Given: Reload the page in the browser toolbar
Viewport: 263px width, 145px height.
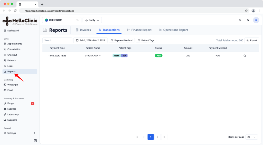Looking at the screenshot, I should tap(15, 11).
